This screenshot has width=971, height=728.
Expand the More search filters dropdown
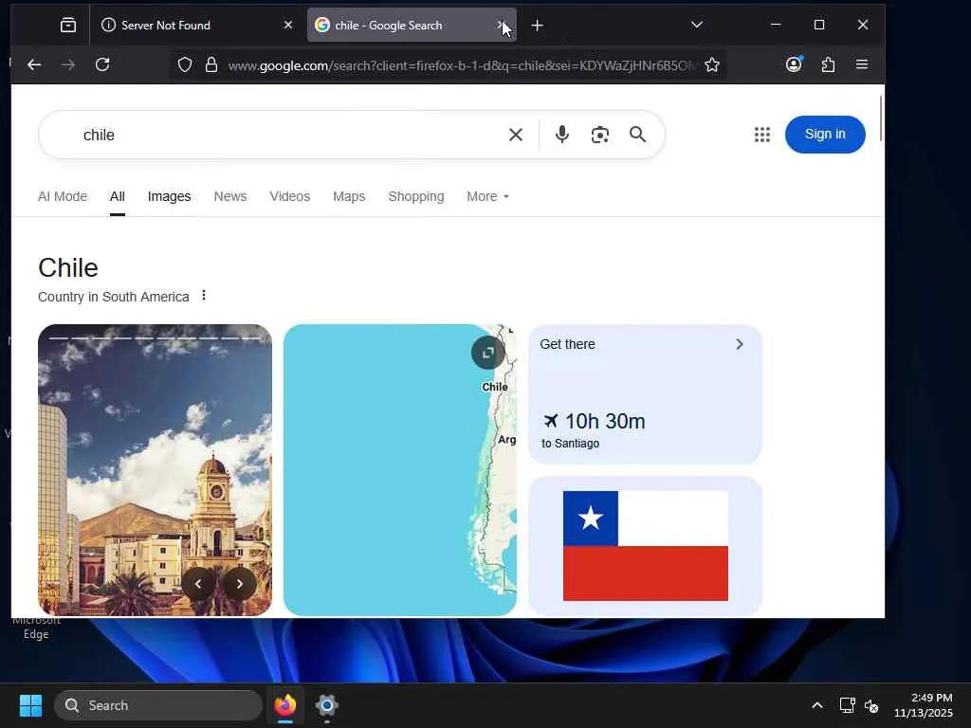click(488, 196)
